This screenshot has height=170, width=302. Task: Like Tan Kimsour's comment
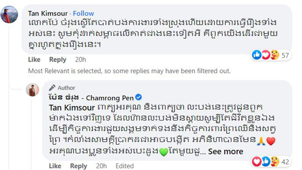click(x=34, y=60)
